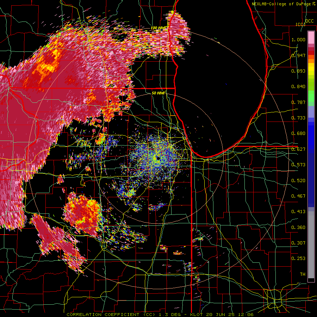Image resolution: width=317 pixels, height=317 pixels.
Task: Click the DCC label above color scale
Action: (309, 21)
